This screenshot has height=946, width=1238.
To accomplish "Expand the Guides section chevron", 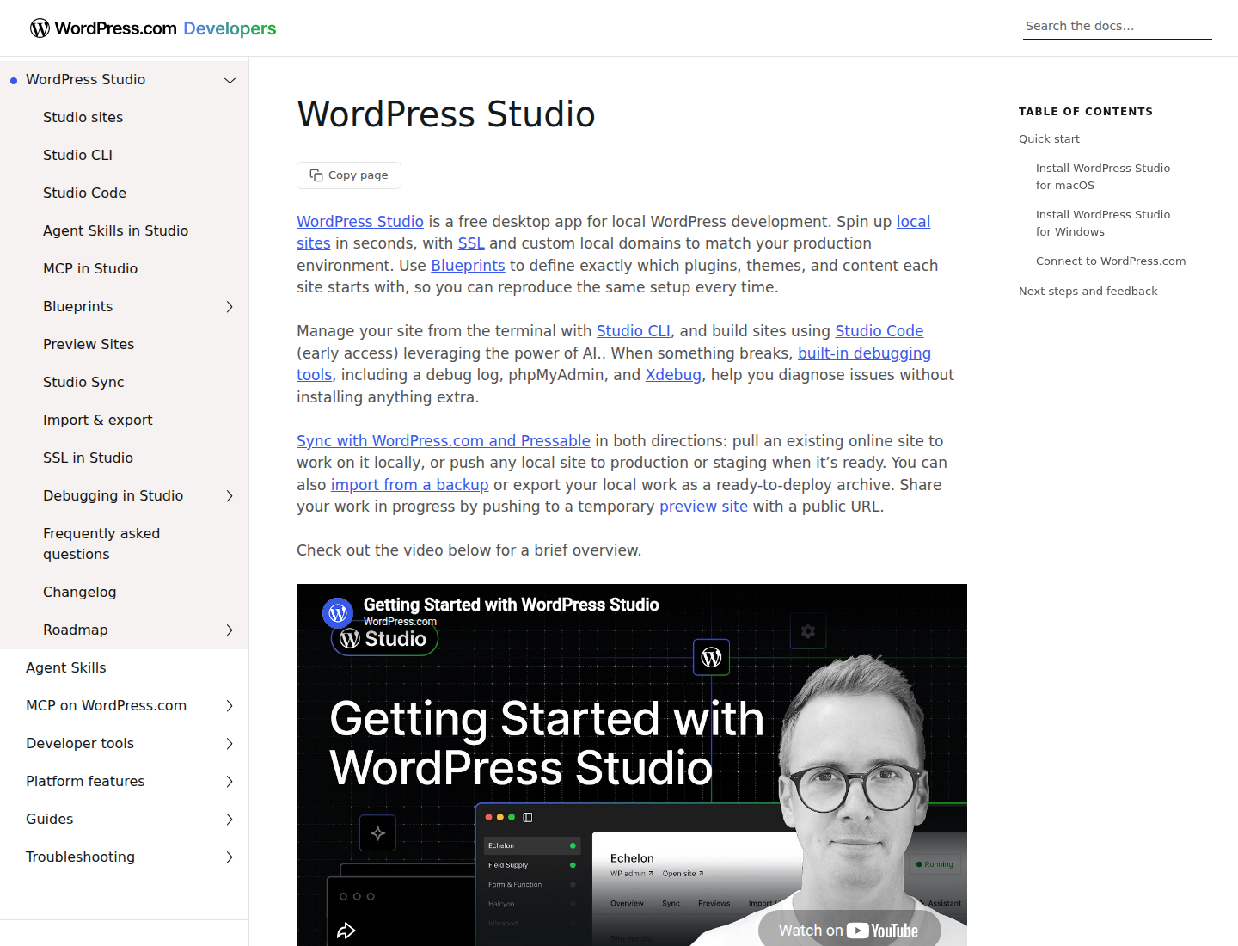I will click(x=230, y=820).
